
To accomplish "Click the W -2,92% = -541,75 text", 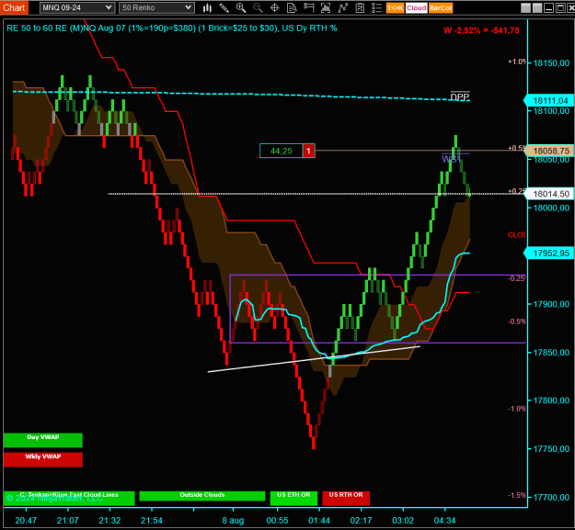I will coord(481,30).
